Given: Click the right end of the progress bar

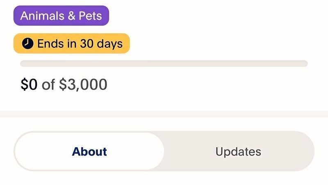Looking at the screenshot, I should point(305,63).
